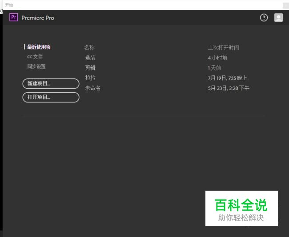
Task: Click the 开始 window title
Action: (9, 5)
